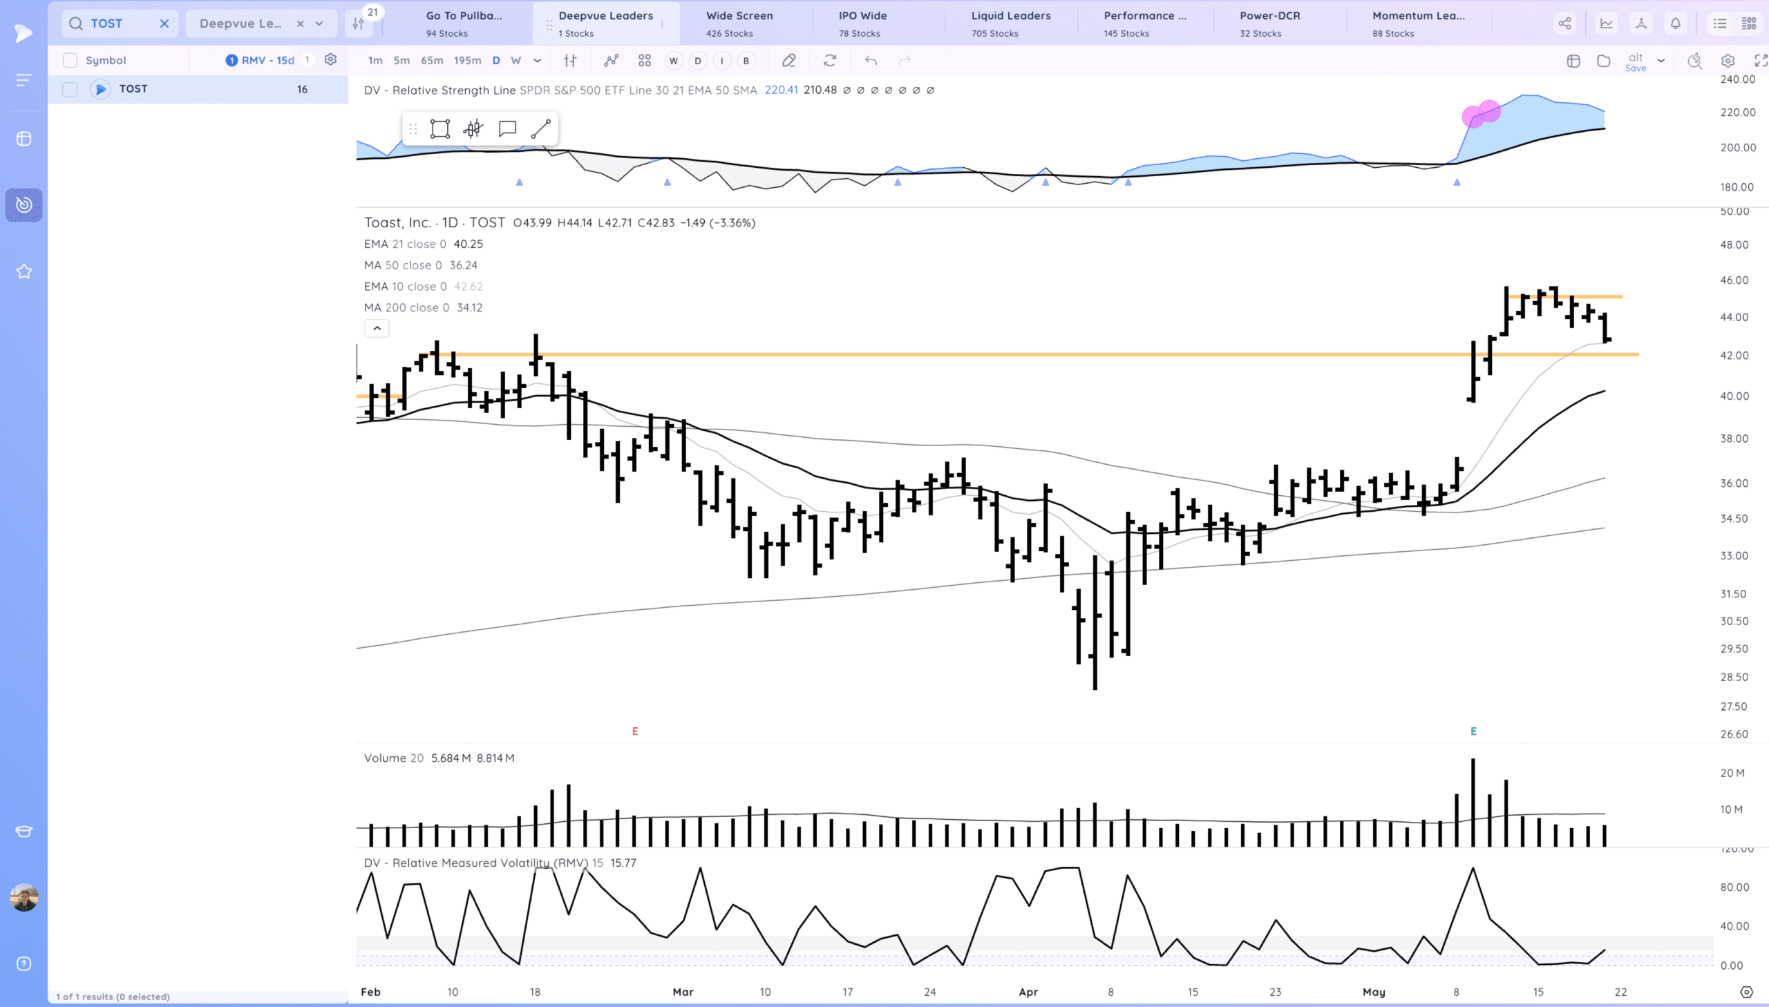Open the alerts bell icon

[x=1675, y=23]
